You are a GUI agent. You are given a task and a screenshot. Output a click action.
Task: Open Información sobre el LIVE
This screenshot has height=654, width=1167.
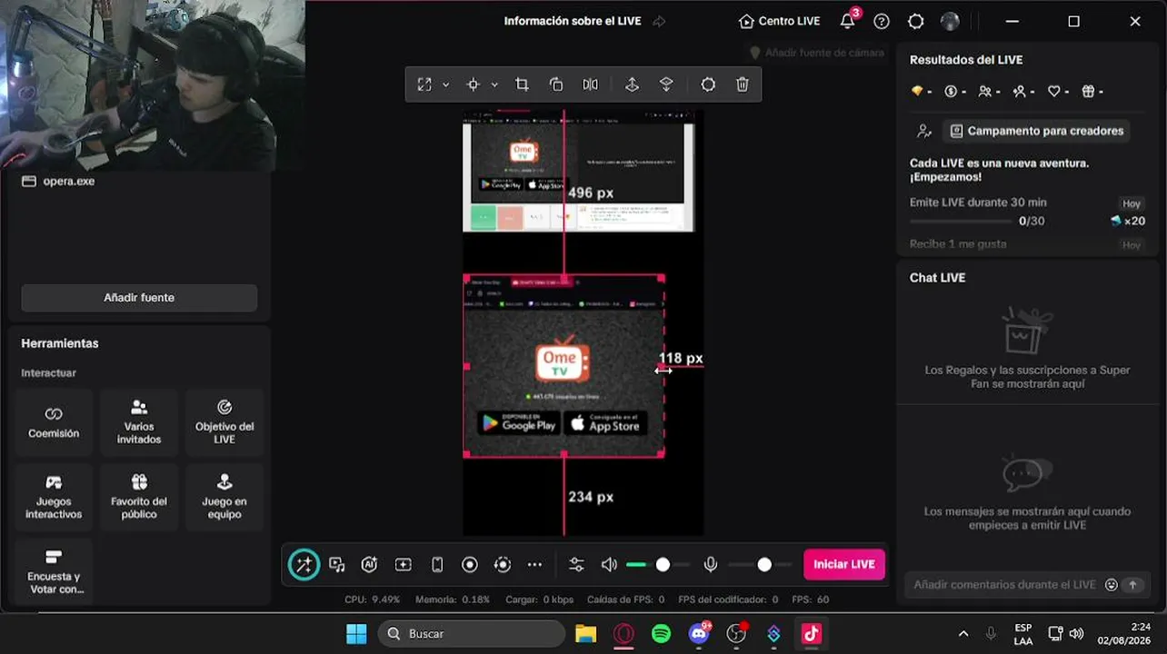pyautogui.click(x=573, y=21)
